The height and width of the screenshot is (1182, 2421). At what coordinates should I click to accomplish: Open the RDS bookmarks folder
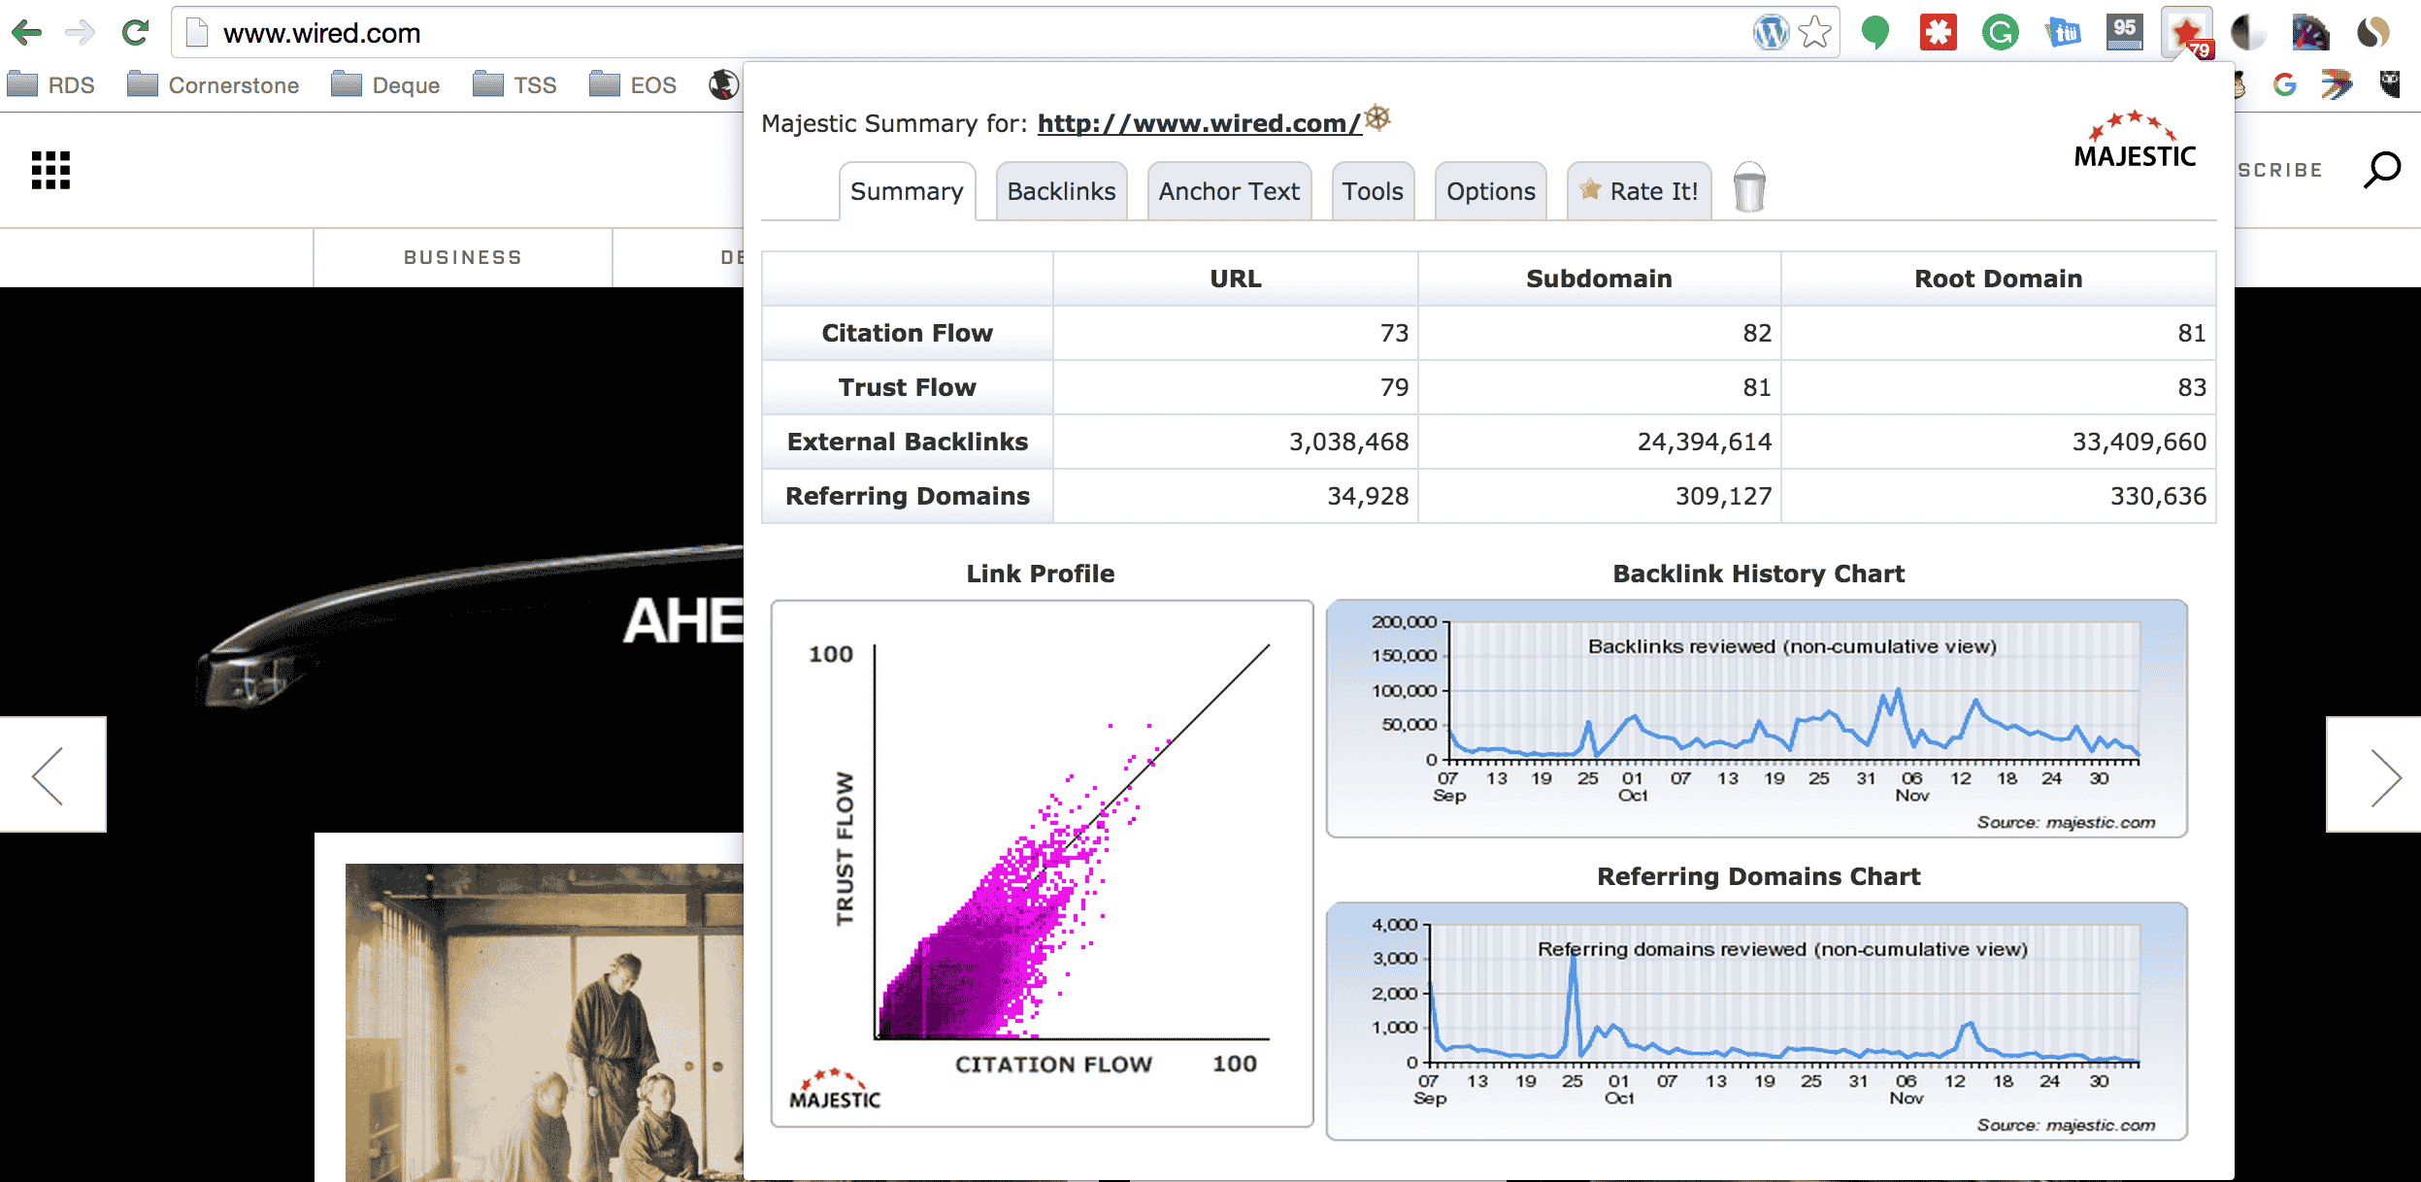coord(50,85)
